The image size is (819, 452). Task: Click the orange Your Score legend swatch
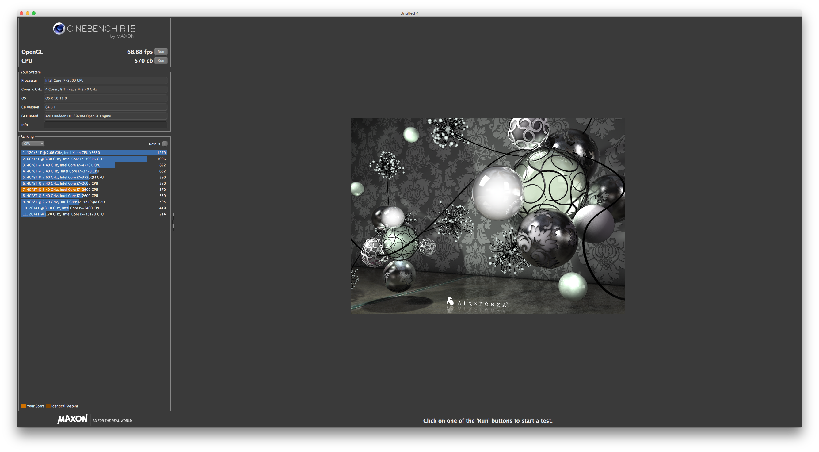24,406
